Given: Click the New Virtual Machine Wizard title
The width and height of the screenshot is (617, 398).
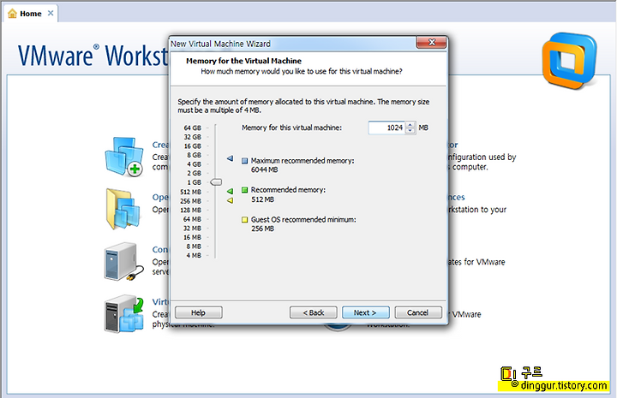Looking at the screenshot, I should (x=220, y=44).
